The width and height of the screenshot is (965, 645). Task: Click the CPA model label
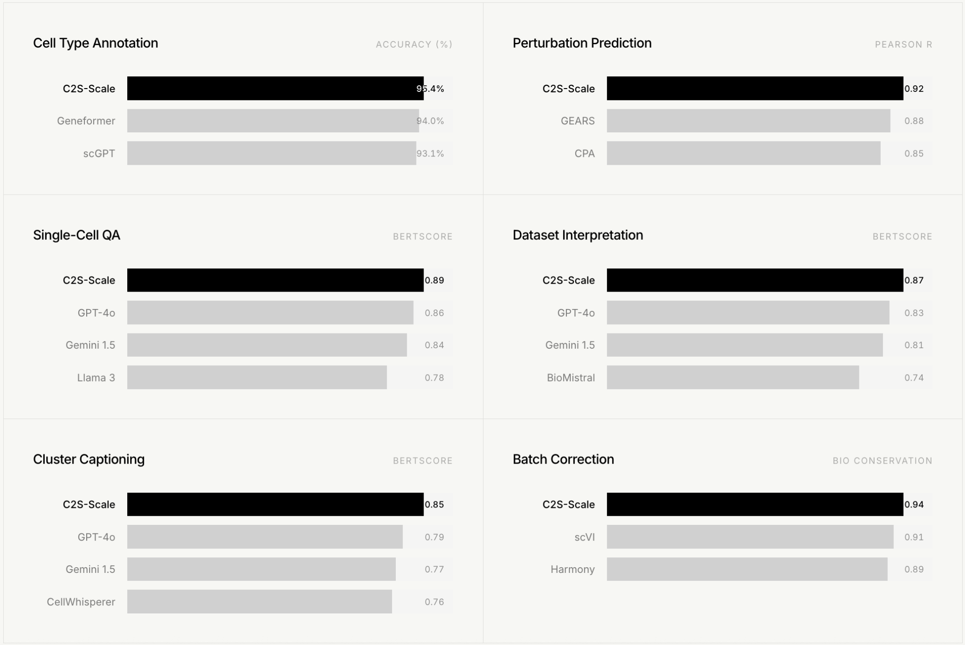coord(584,154)
